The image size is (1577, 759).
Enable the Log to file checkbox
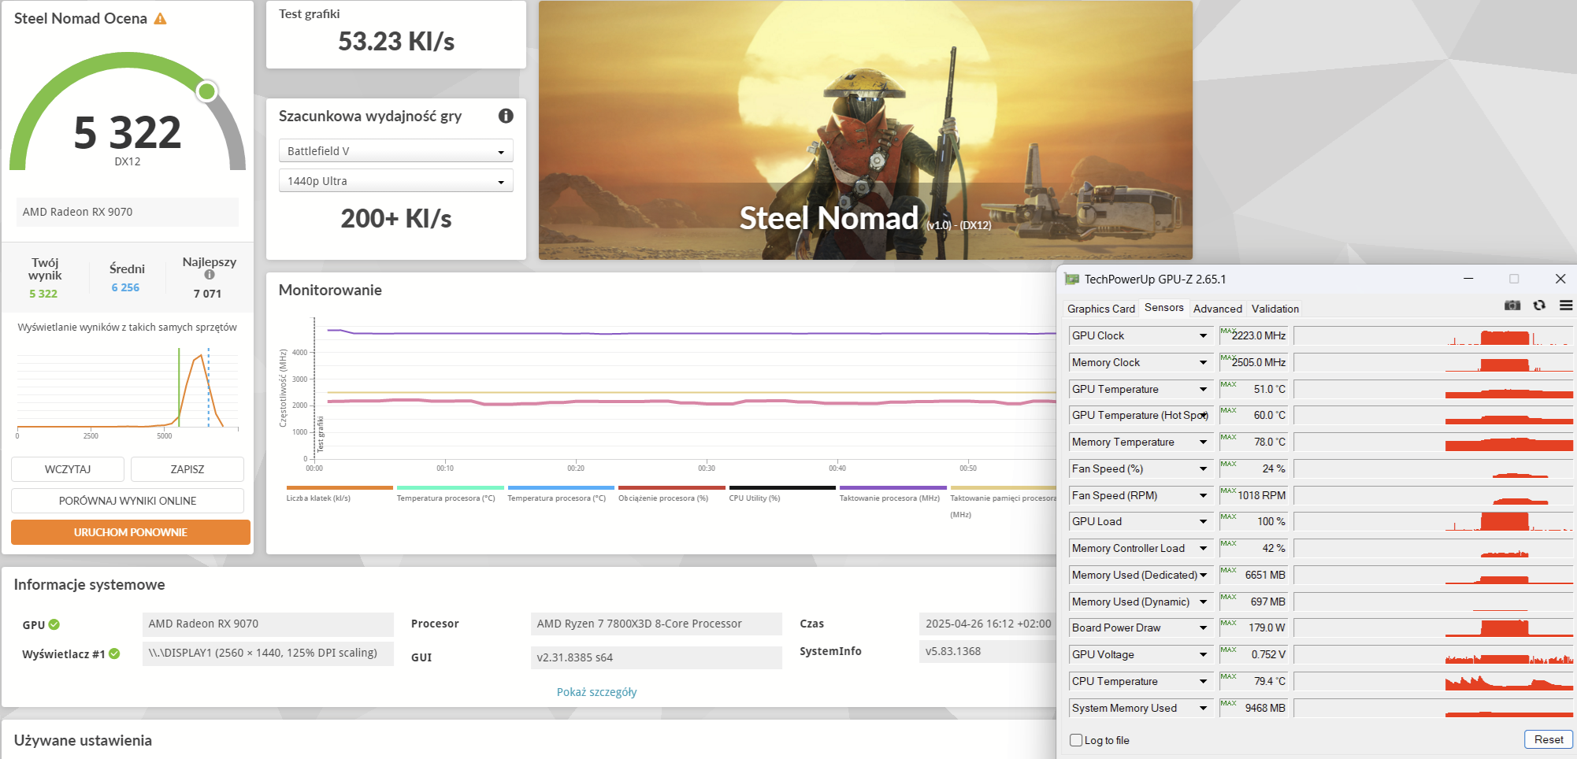1076,740
